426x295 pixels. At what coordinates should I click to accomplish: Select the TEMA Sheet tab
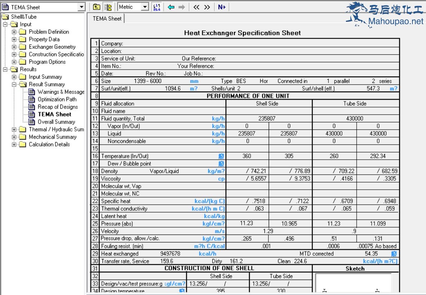(107, 19)
